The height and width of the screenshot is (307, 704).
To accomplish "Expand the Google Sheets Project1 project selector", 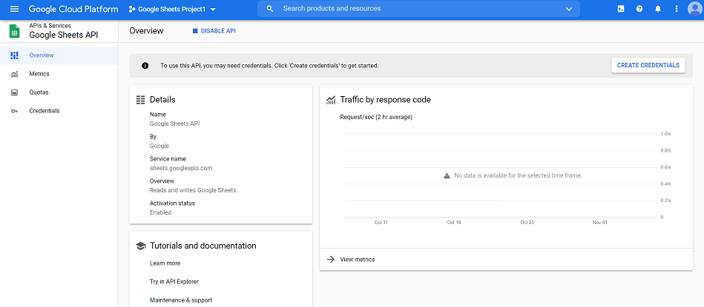I will tap(172, 9).
